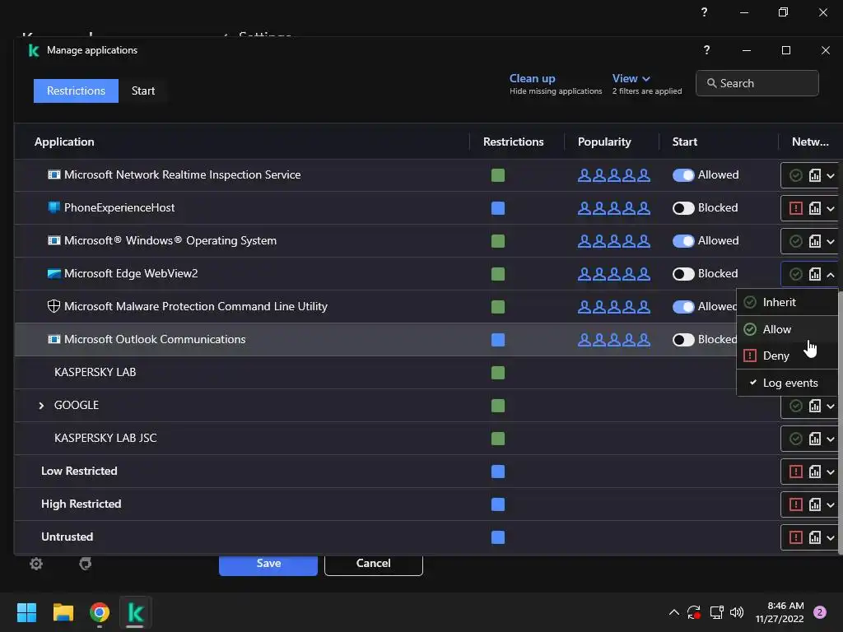Click the Kaspersky taskbar icon
This screenshot has height=632, width=843.
[136, 612]
